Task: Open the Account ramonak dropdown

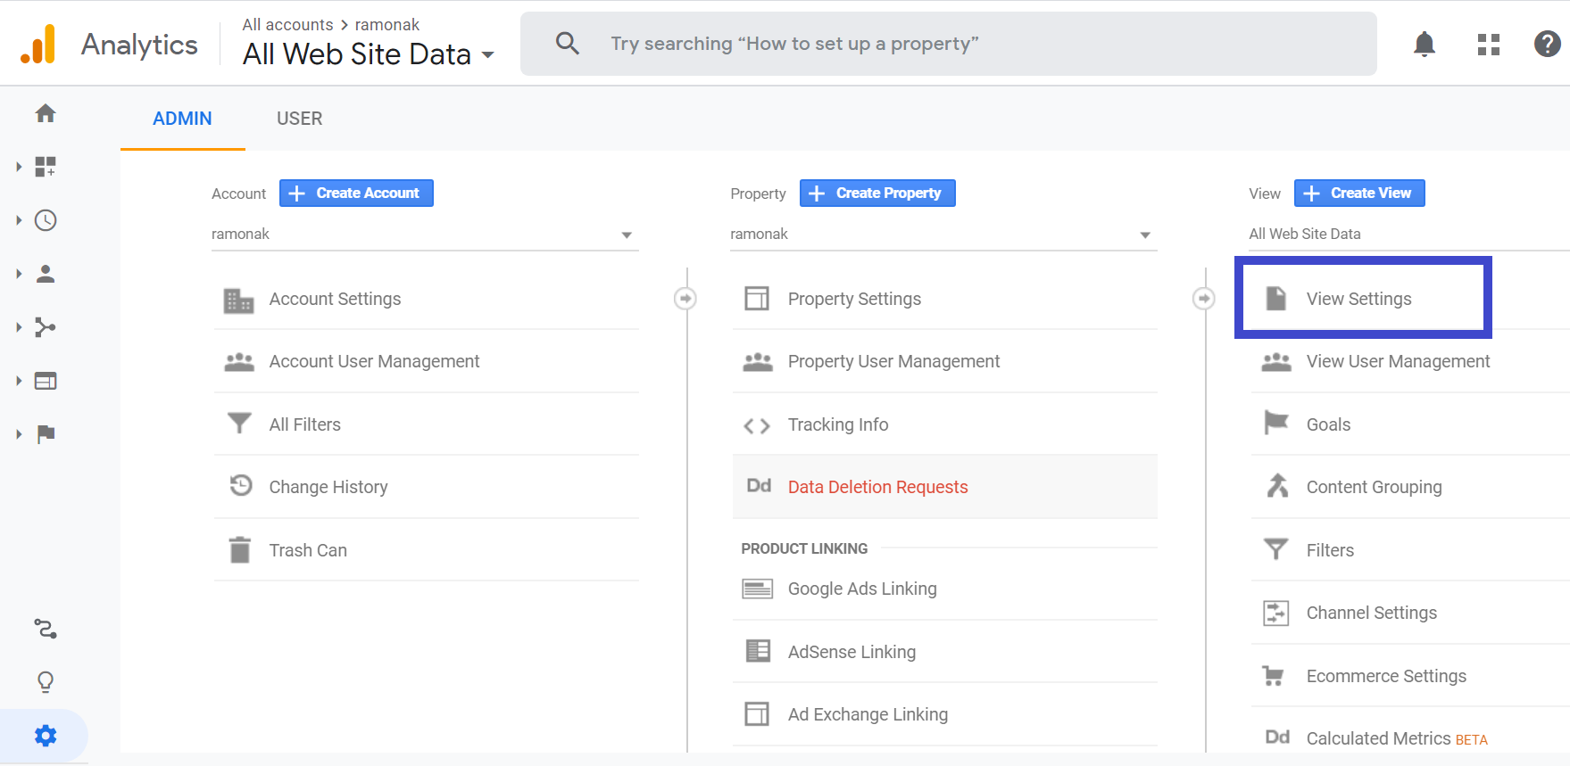Action: click(x=425, y=235)
